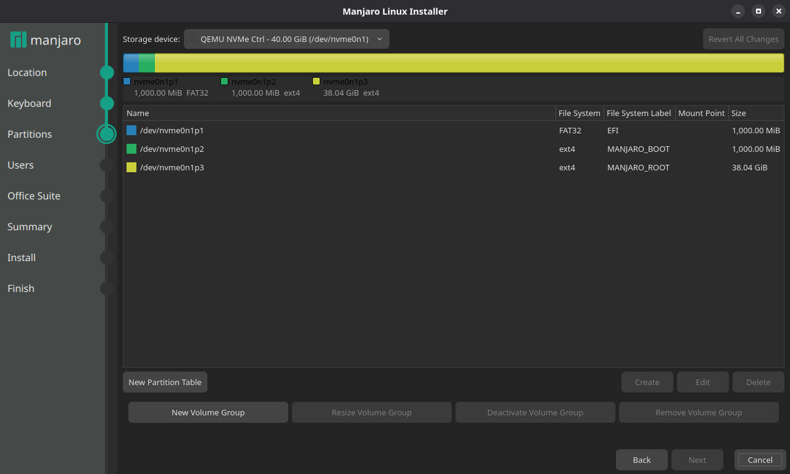
Task: Click the Cancel button
Action: tap(760, 460)
